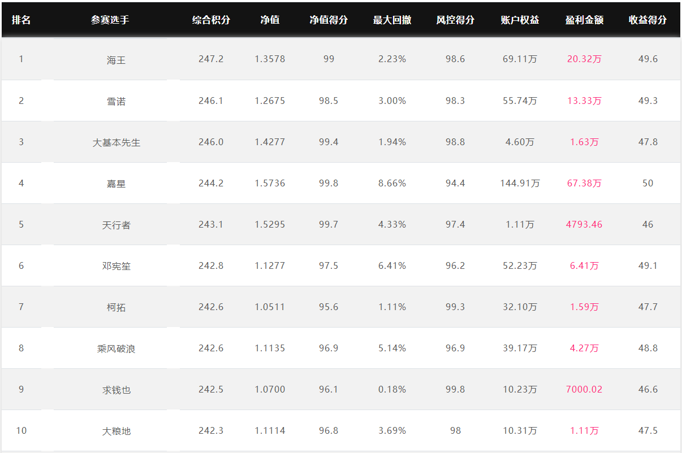Click contestant name 天行者
The height and width of the screenshot is (453, 682).
116,225
